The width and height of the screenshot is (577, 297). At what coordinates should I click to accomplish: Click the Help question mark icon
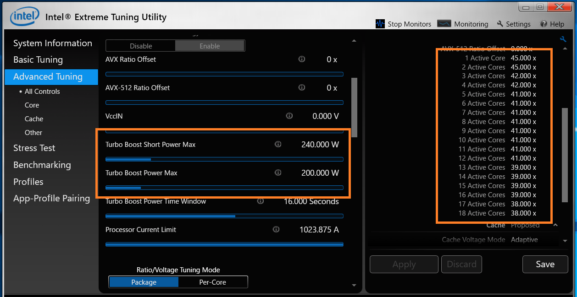(544, 24)
